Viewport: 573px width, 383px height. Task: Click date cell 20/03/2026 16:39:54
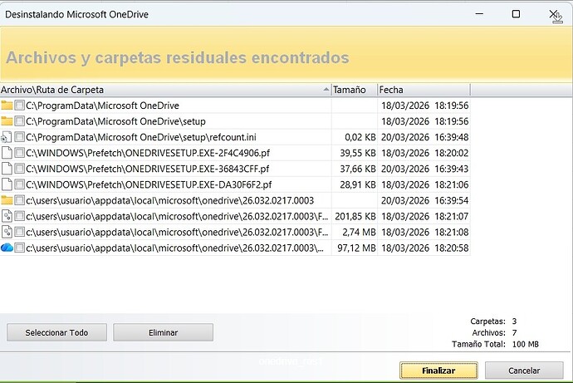pyautogui.click(x=424, y=200)
